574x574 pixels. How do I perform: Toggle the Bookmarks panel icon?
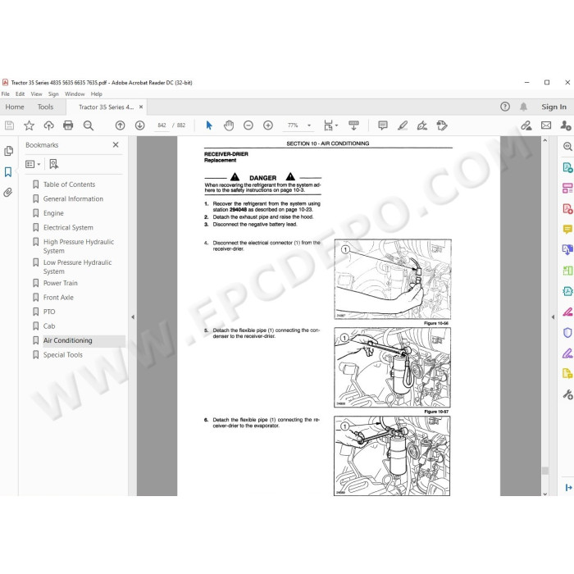(x=8, y=171)
